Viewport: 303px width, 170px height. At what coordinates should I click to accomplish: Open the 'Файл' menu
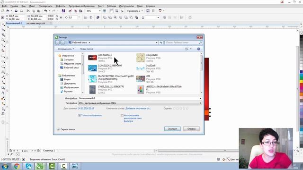point(4,6)
